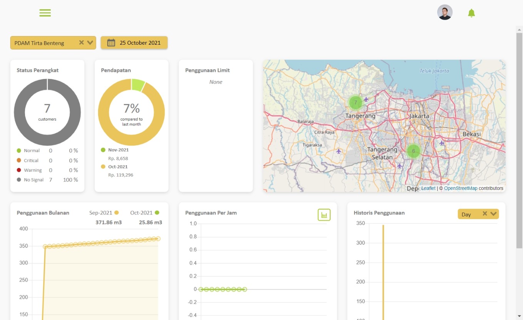Image resolution: width=523 pixels, height=320 pixels.
Task: Click the gray segment of Status Perangkat donut
Action: click(x=19, y=112)
